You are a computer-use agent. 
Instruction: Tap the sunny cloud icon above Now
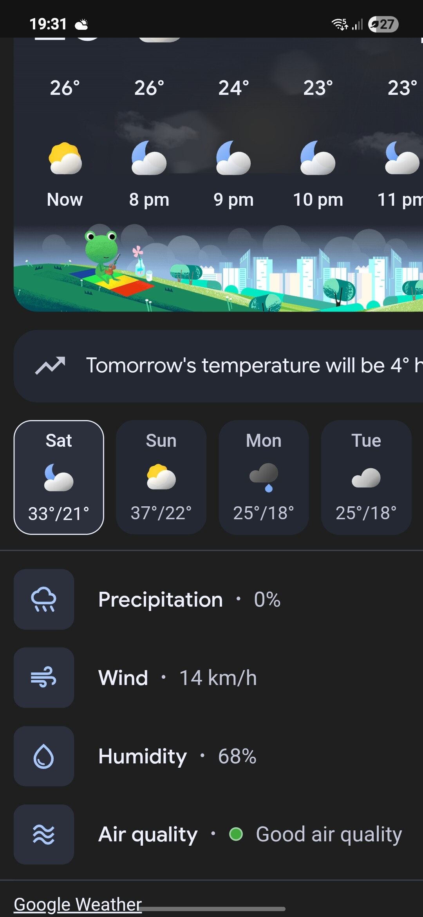(65, 158)
